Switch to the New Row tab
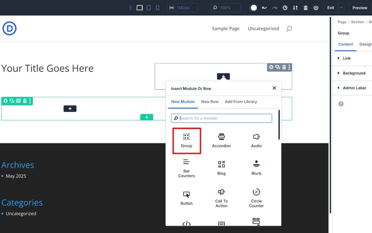The width and height of the screenshot is (372, 233). [x=209, y=102]
